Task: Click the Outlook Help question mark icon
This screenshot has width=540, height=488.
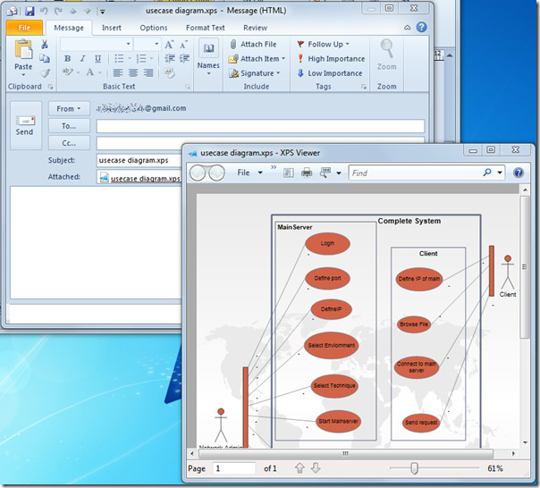Action: (x=421, y=27)
